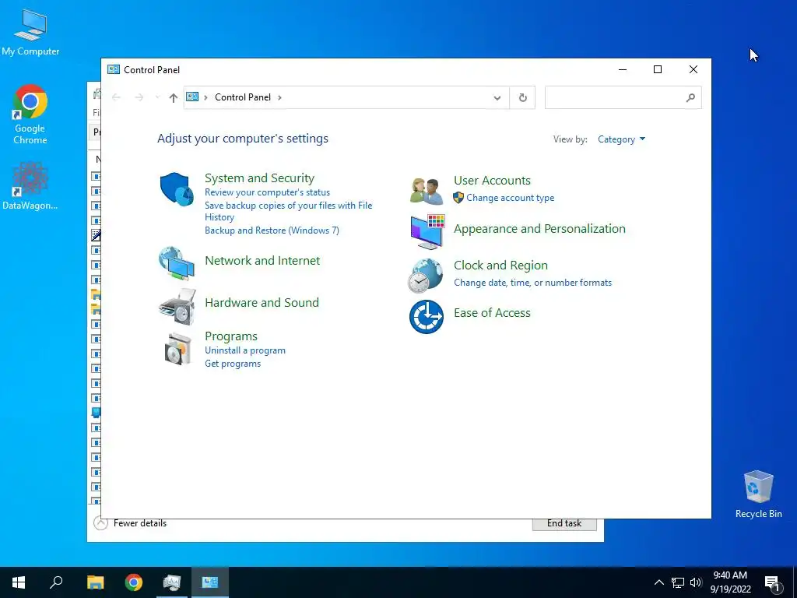The image size is (797, 598).
Task: Open the Network and Internet globe icon
Action: coord(177,263)
